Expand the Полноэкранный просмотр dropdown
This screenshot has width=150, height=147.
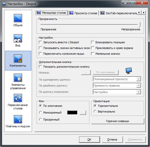117,79
